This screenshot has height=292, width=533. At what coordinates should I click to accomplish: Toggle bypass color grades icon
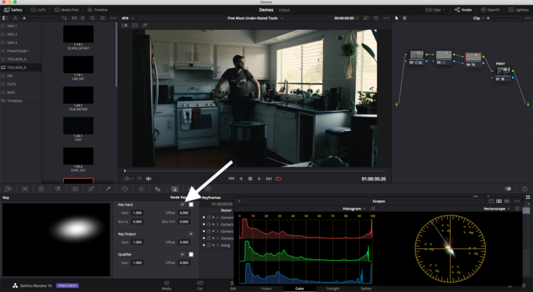[366, 18]
